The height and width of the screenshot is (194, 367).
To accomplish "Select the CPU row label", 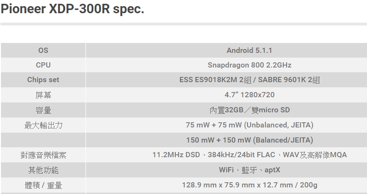I will point(43,65).
